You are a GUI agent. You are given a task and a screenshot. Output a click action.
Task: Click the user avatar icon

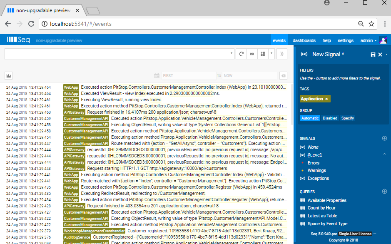click(383, 40)
